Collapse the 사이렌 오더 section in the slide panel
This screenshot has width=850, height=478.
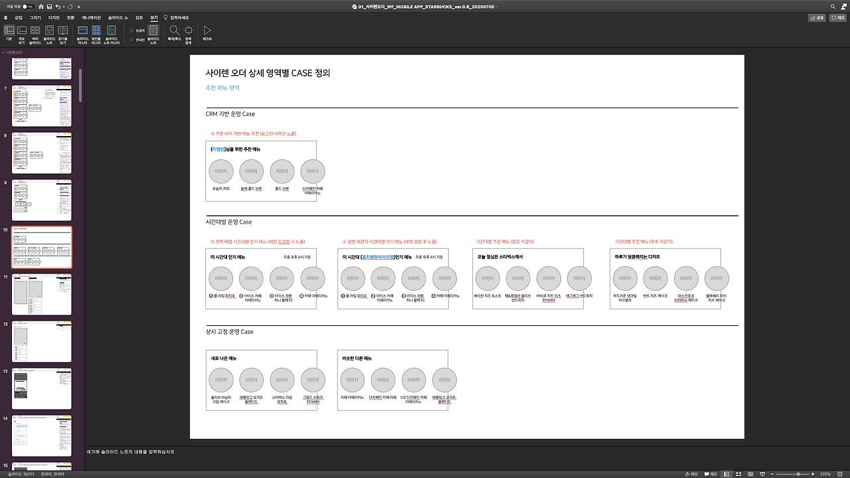point(3,52)
